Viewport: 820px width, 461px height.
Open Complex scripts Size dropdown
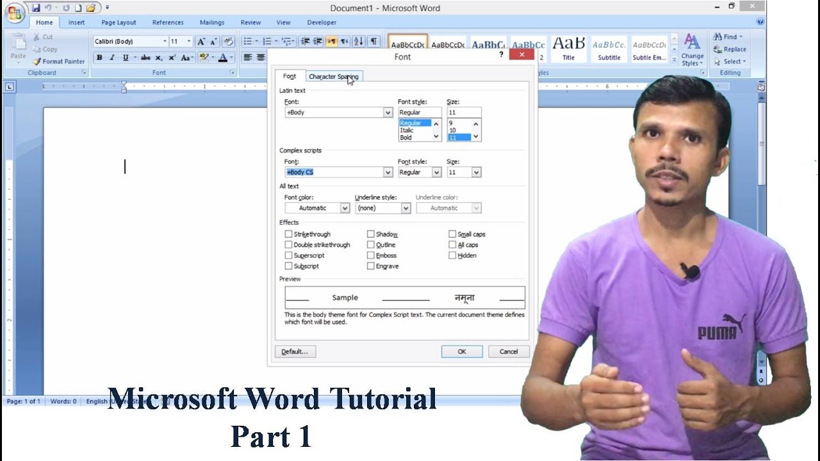476,172
